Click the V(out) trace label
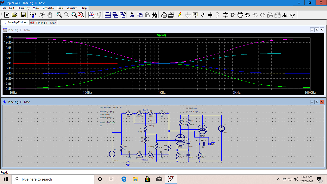This screenshot has width=327, height=184. (x=162, y=35)
